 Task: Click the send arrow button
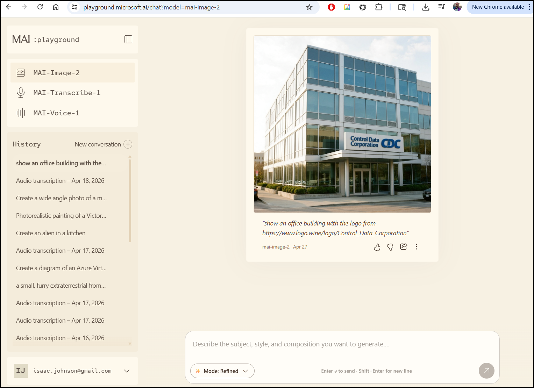pyautogui.click(x=486, y=371)
